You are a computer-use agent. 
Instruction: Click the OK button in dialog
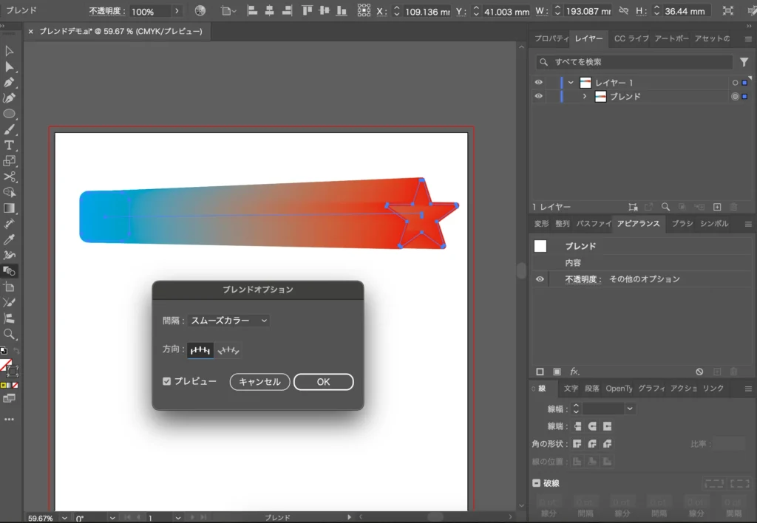pos(323,382)
